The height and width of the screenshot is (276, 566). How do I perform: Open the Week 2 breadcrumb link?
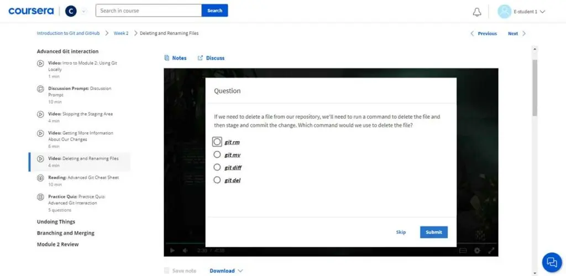pyautogui.click(x=121, y=33)
